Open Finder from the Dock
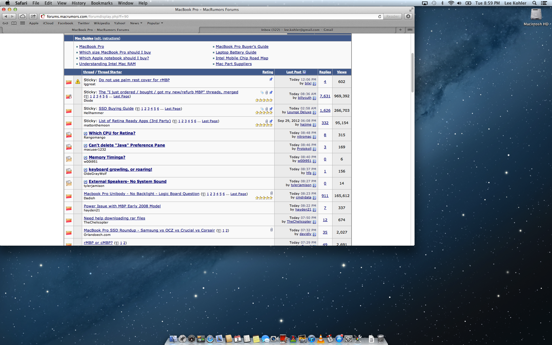 pyautogui.click(x=173, y=339)
